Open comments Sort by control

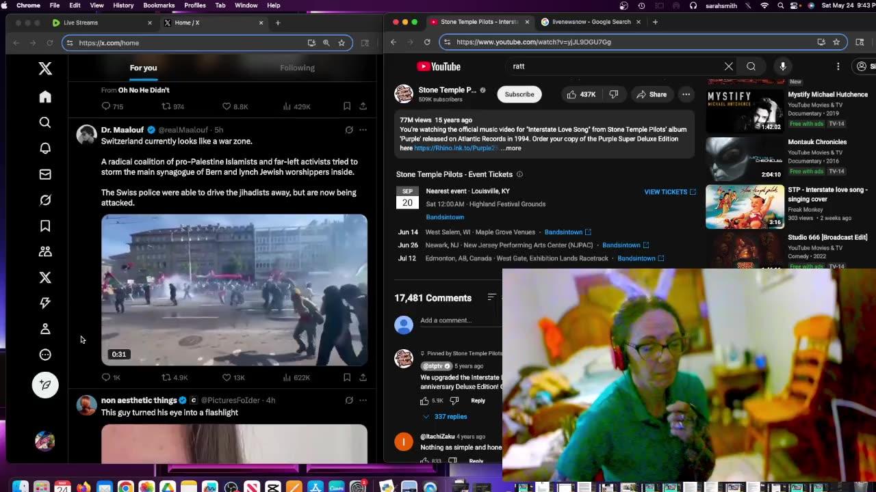coord(491,297)
